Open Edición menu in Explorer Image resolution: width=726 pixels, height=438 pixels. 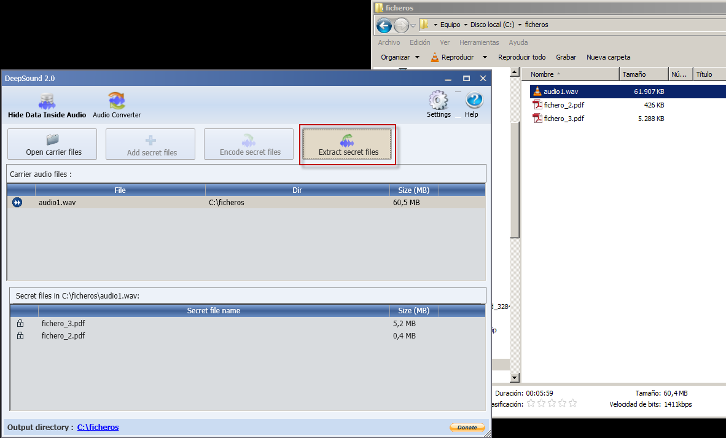point(420,42)
